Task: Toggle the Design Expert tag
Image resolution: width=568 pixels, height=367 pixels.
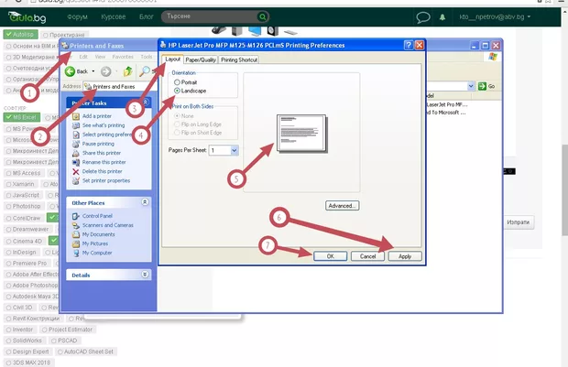Action: [x=27, y=351]
